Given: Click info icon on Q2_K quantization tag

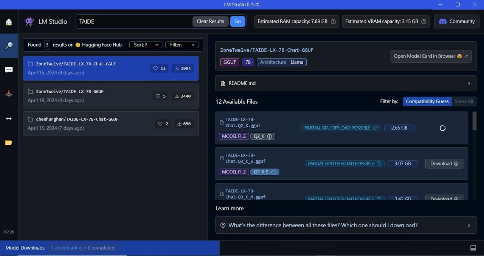Looking at the screenshot, I should (x=270, y=136).
